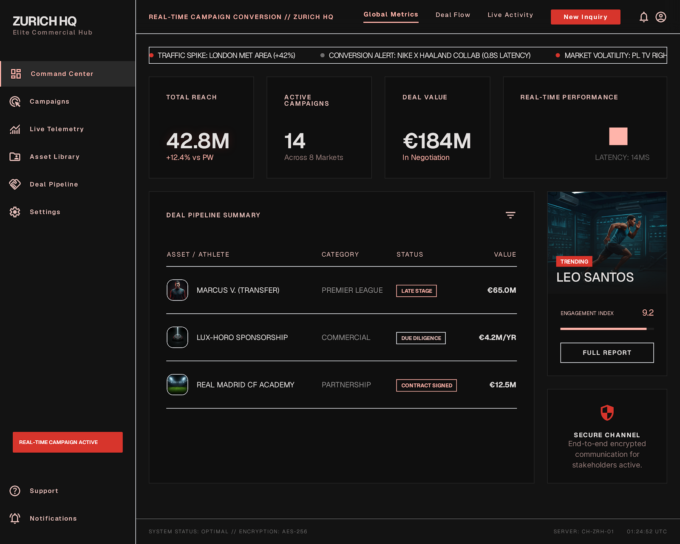680x544 pixels.
Task: Select Lux-Horo Sponsorship thumbnail image
Action: coord(177,337)
